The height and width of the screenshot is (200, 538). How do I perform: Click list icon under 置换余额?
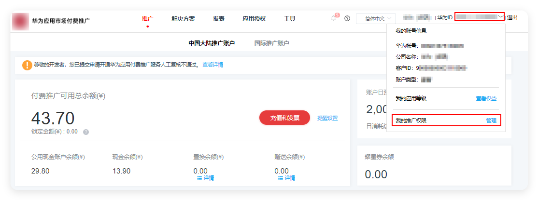199,178
